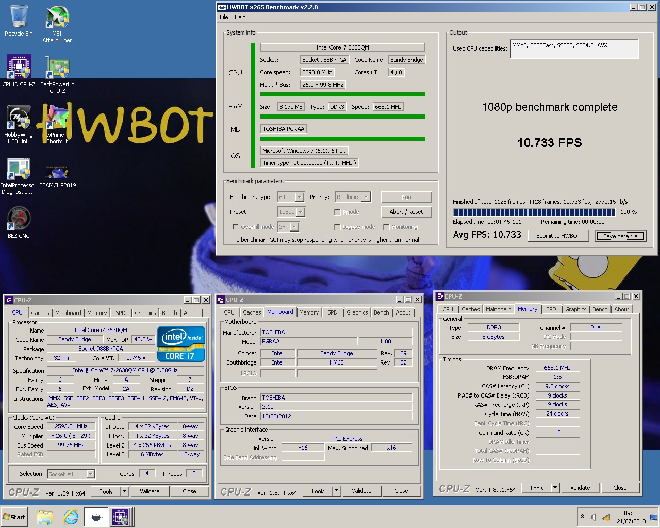The image size is (660, 528).
Task: Click the Used CPU capabilities text box
Action: click(574, 49)
